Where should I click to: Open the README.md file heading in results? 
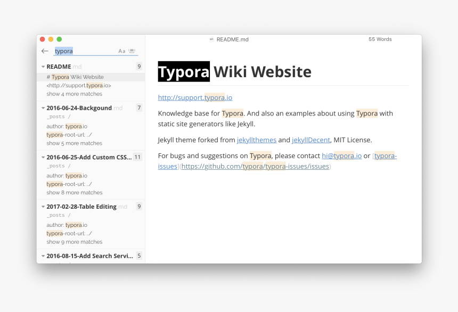(x=64, y=67)
